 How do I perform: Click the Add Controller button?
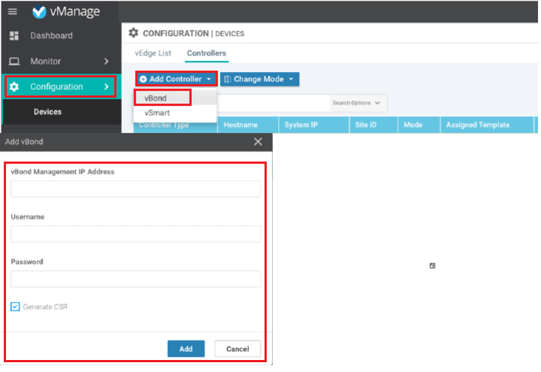(176, 79)
